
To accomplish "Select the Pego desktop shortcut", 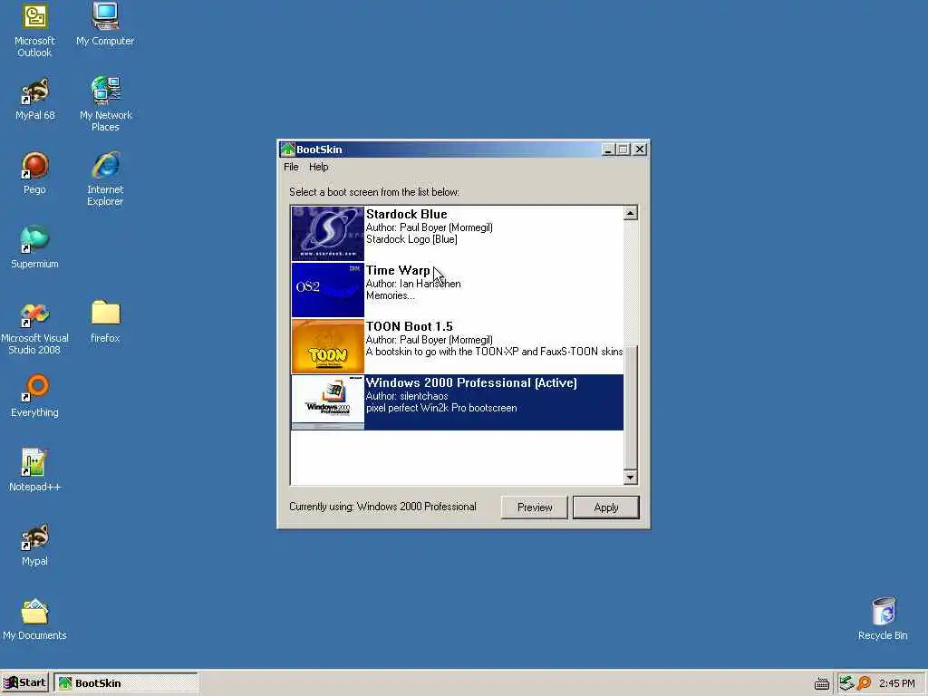I will click(35, 173).
